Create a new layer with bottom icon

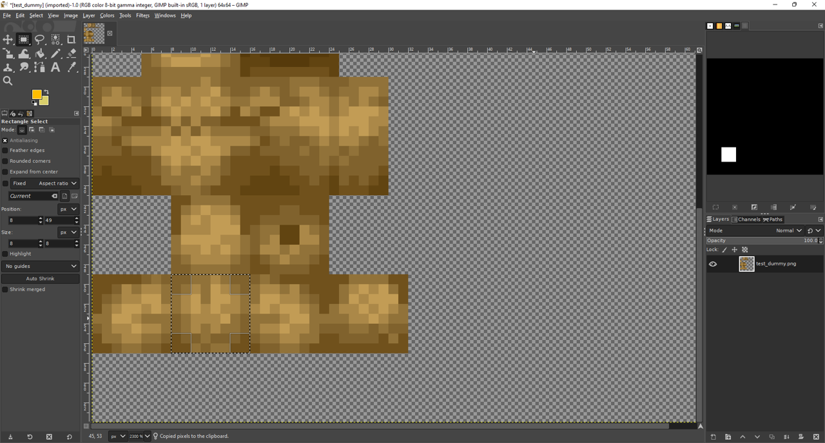[x=713, y=437]
